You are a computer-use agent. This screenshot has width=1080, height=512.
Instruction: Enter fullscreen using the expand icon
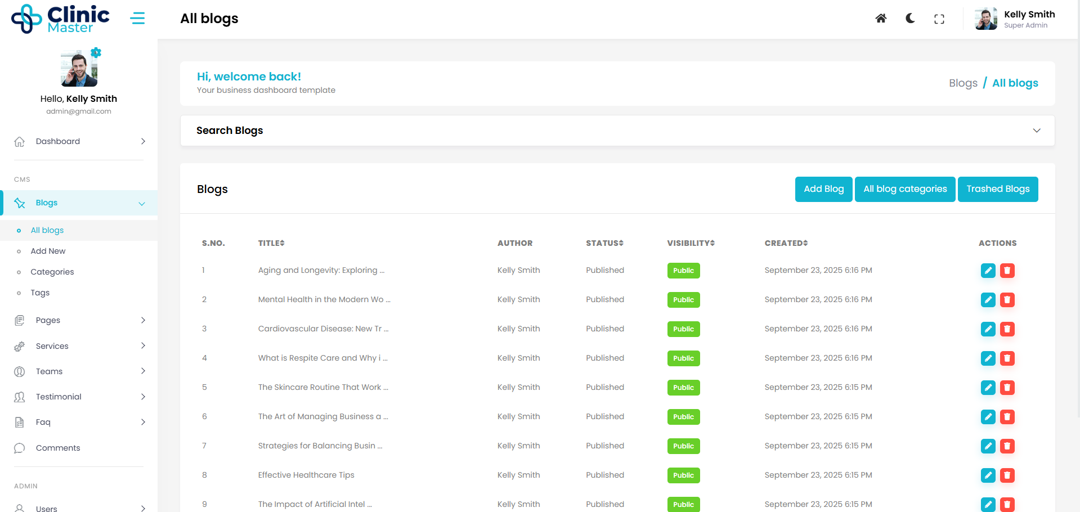point(939,19)
